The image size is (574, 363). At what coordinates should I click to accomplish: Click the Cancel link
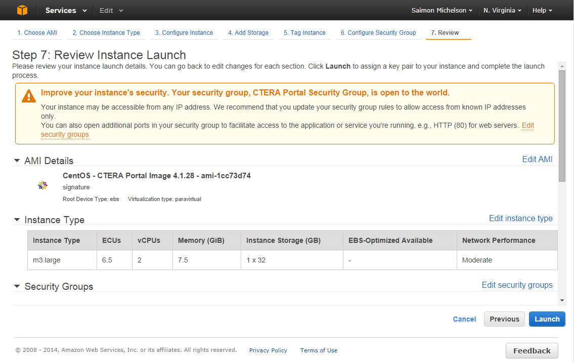point(464,319)
